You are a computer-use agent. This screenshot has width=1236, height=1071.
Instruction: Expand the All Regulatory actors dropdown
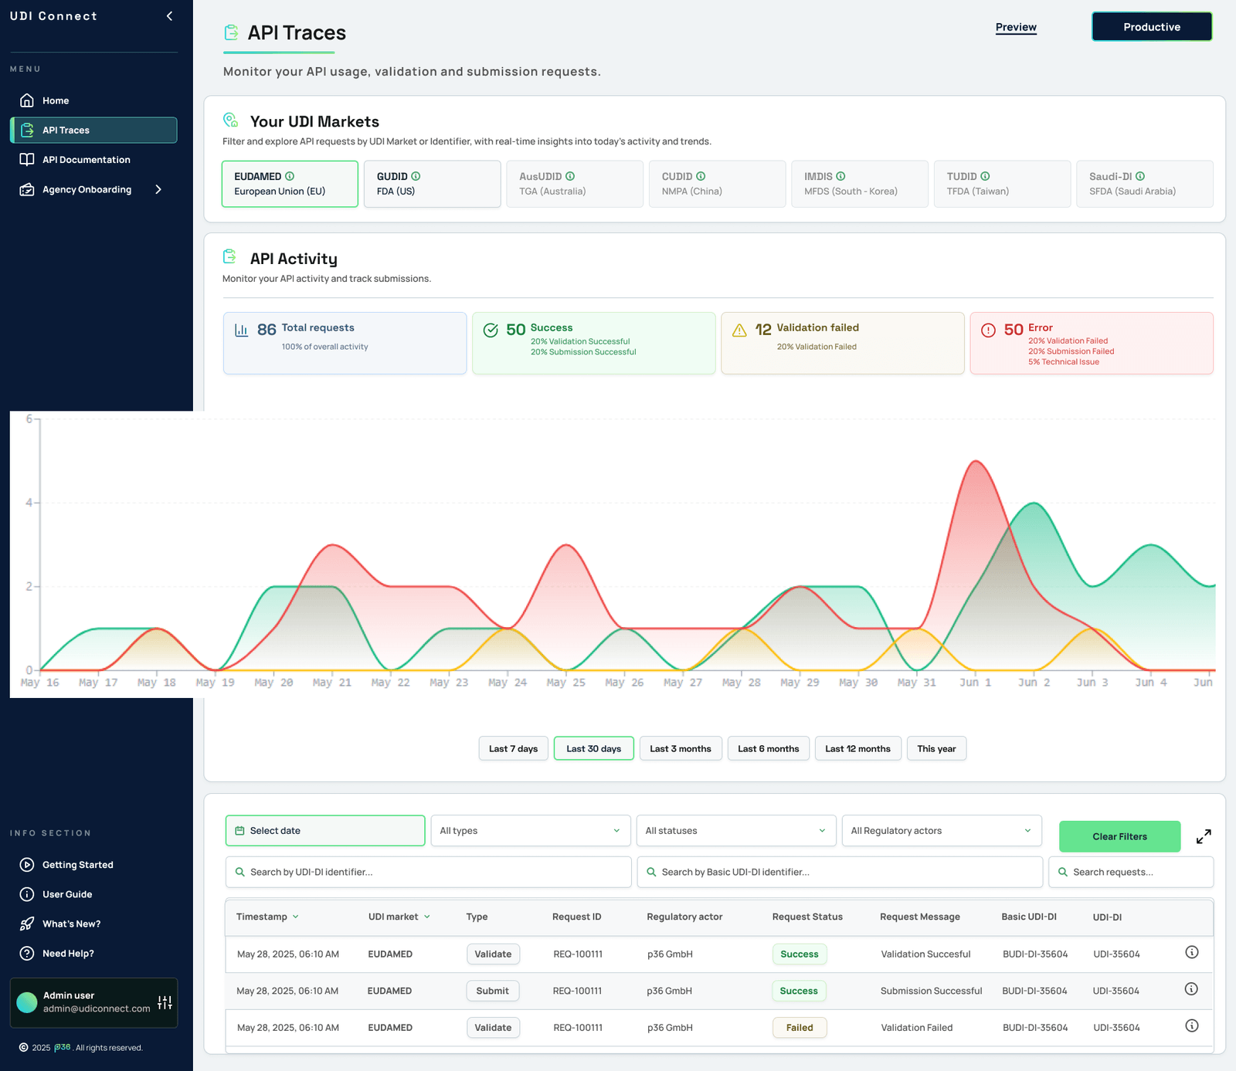coord(942,830)
